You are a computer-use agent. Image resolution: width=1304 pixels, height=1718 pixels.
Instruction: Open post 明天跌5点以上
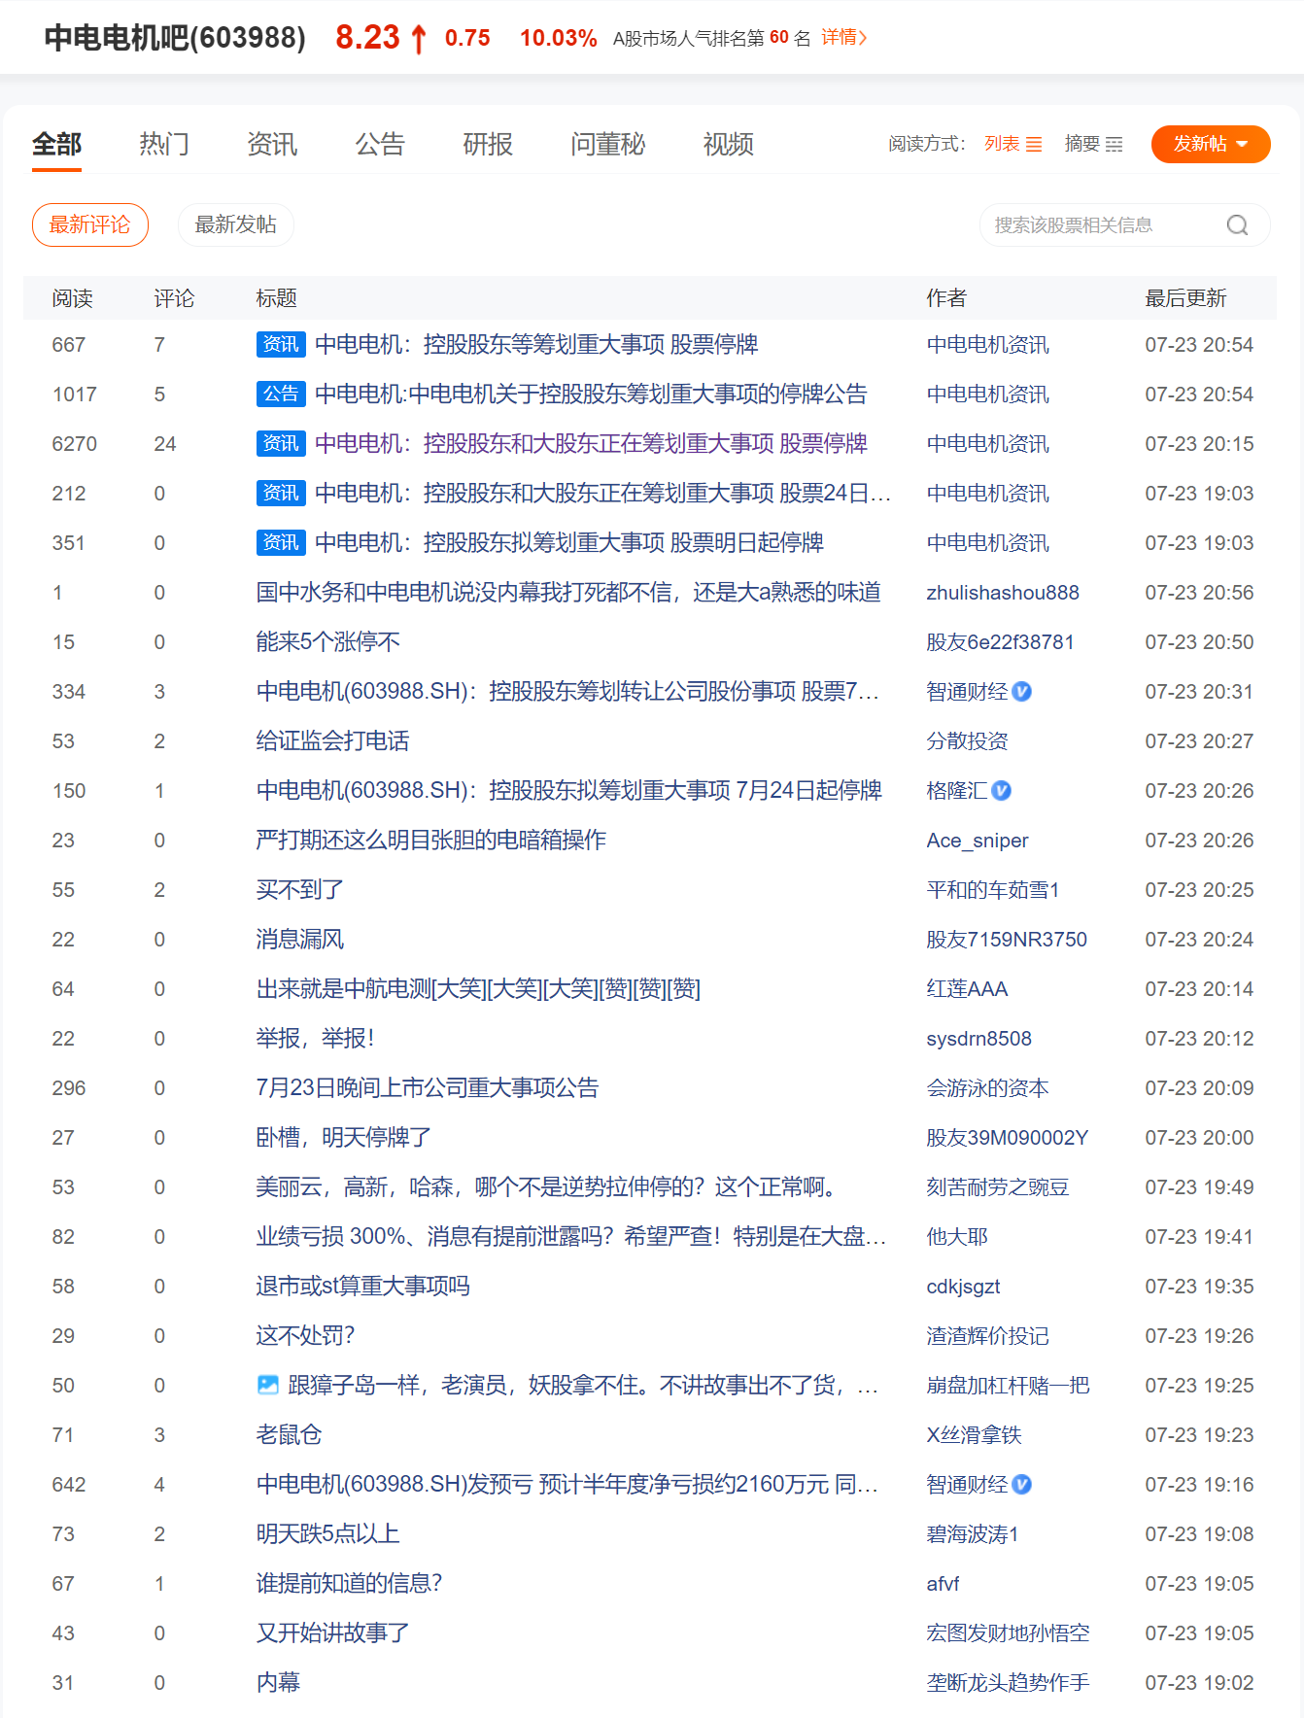[x=328, y=1534]
